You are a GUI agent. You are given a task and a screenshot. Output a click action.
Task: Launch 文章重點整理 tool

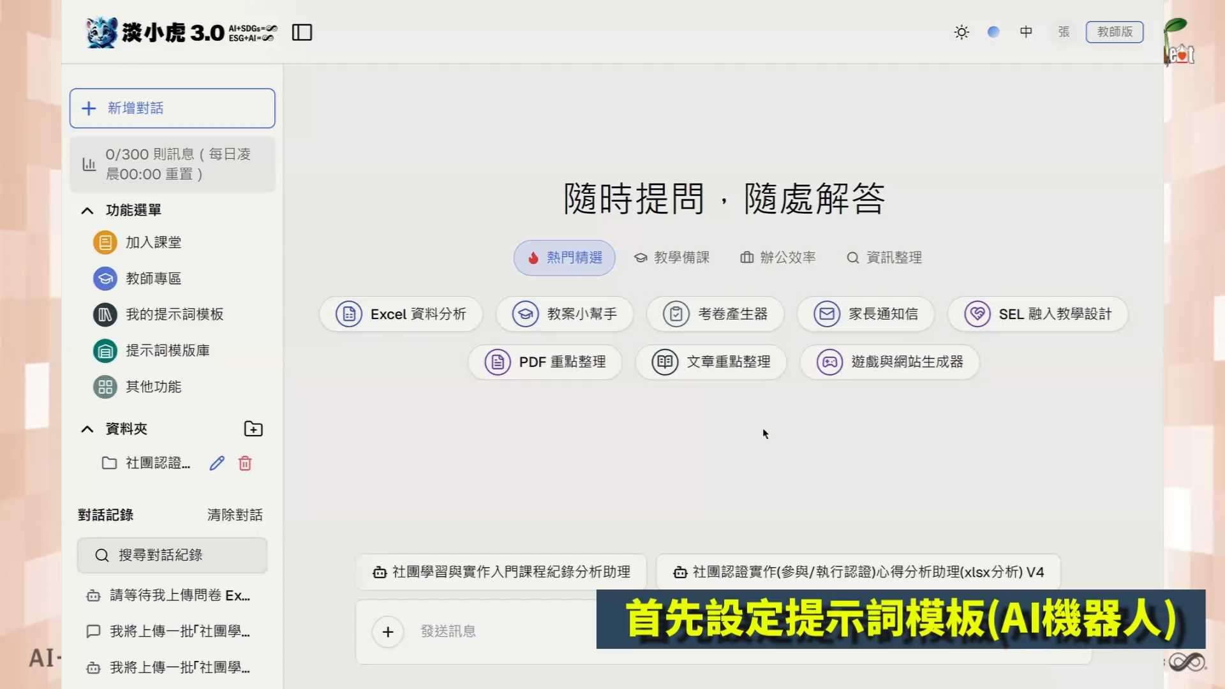tap(711, 362)
